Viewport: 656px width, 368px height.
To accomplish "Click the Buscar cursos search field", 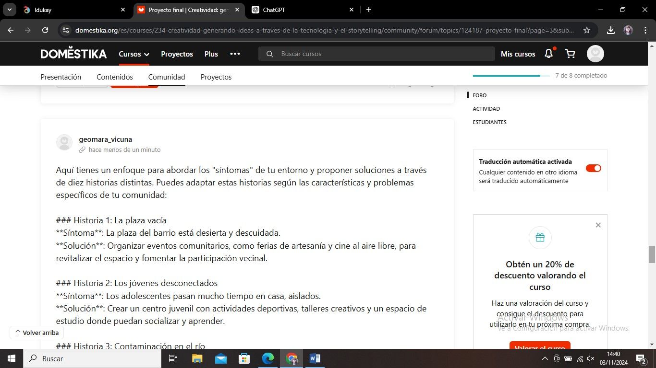I will click(377, 54).
